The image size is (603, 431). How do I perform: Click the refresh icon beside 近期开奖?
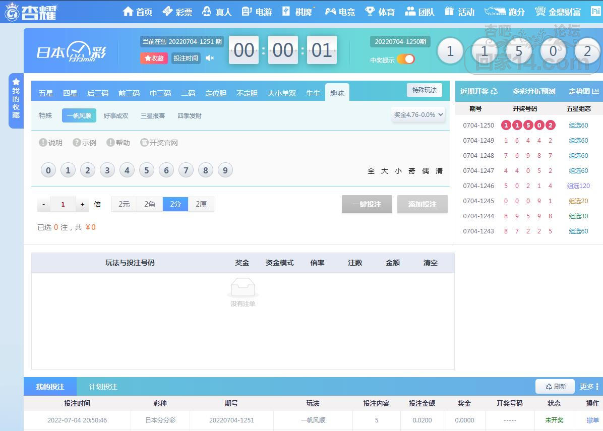(x=494, y=91)
